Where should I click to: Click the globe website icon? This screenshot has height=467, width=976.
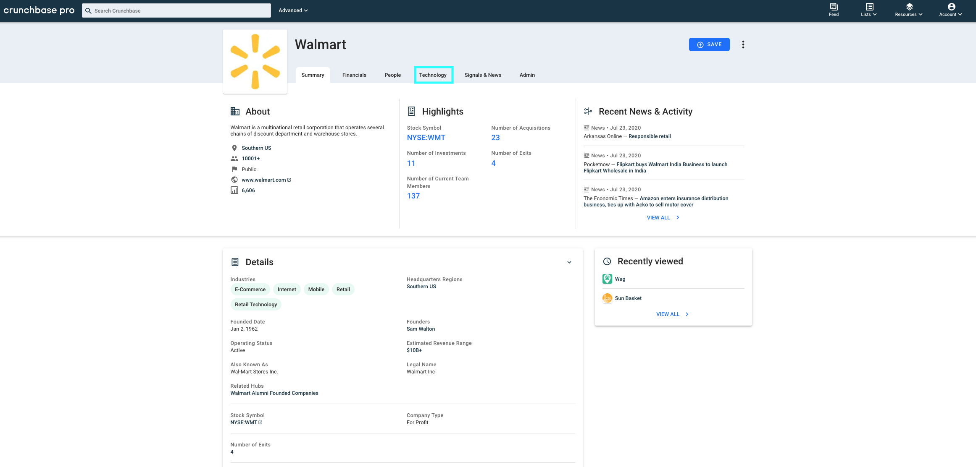click(234, 180)
